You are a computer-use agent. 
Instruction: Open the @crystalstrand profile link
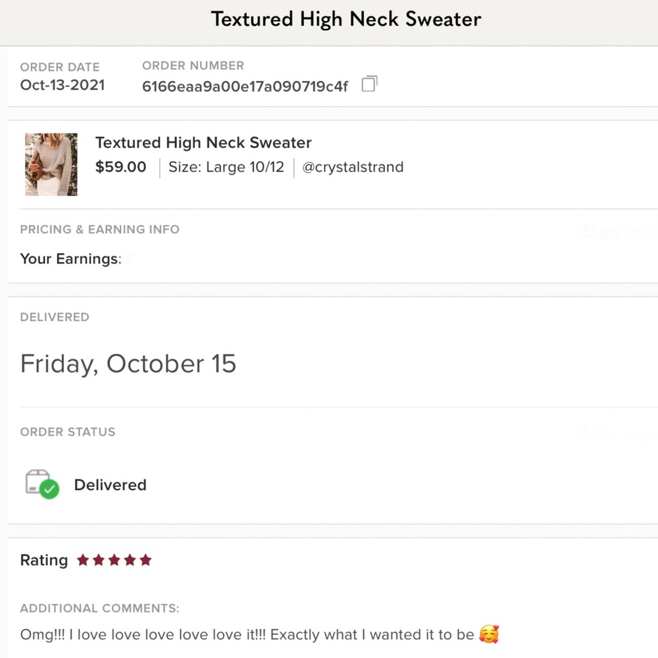pos(353,167)
